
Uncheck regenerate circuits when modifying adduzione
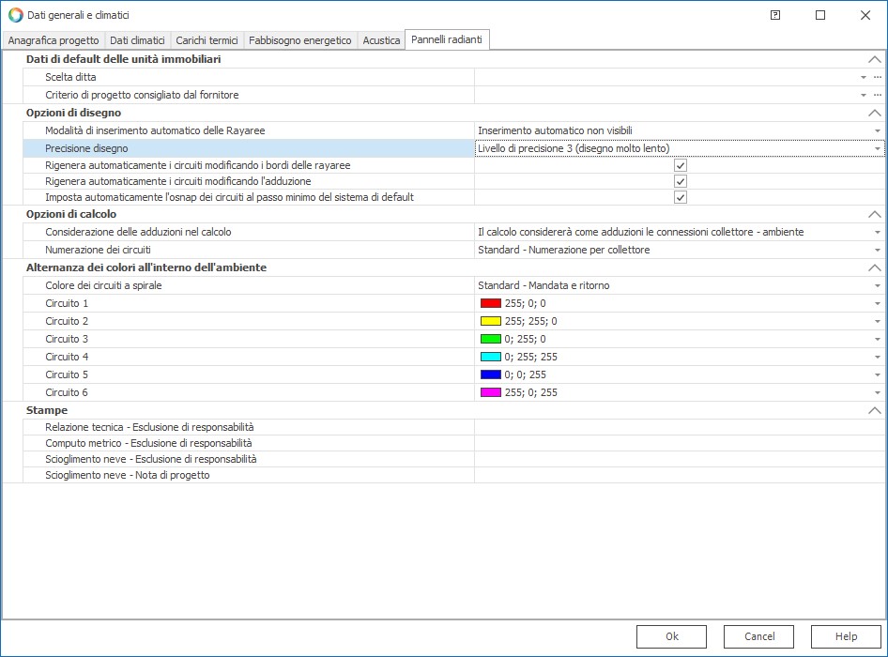click(x=681, y=181)
